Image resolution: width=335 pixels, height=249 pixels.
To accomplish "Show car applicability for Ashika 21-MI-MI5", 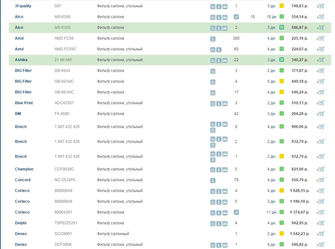I will click(225, 60).
